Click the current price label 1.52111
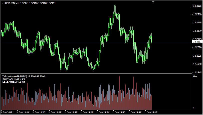This screenshot has width=203, height=115. click(197, 42)
